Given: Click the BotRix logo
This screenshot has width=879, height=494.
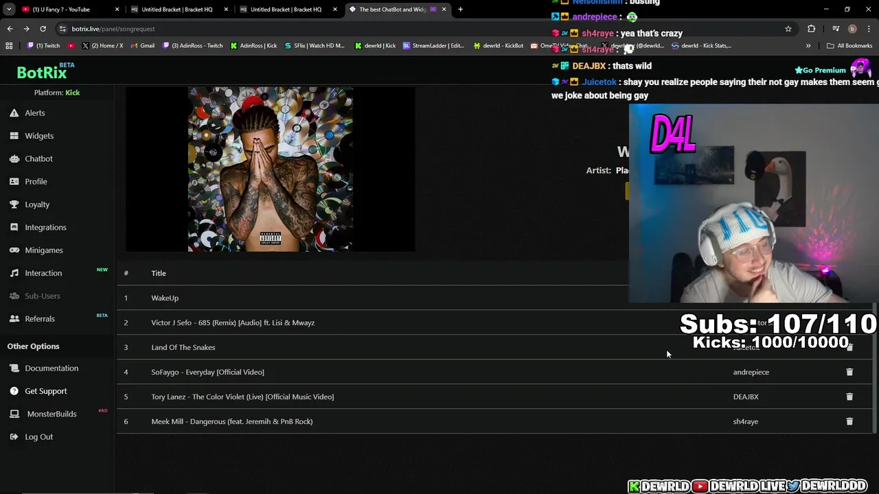Looking at the screenshot, I should [42, 73].
